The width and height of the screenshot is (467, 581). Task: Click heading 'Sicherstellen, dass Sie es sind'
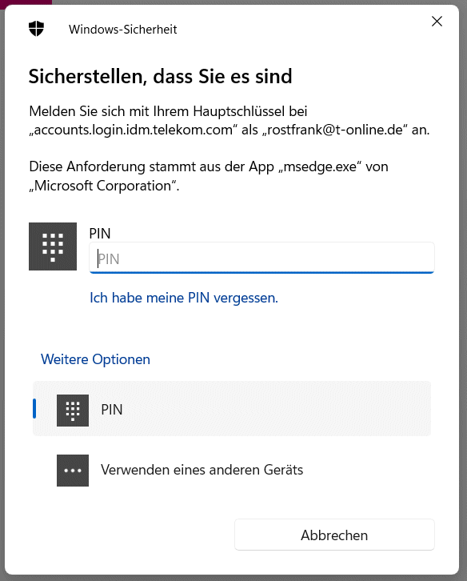tap(161, 77)
